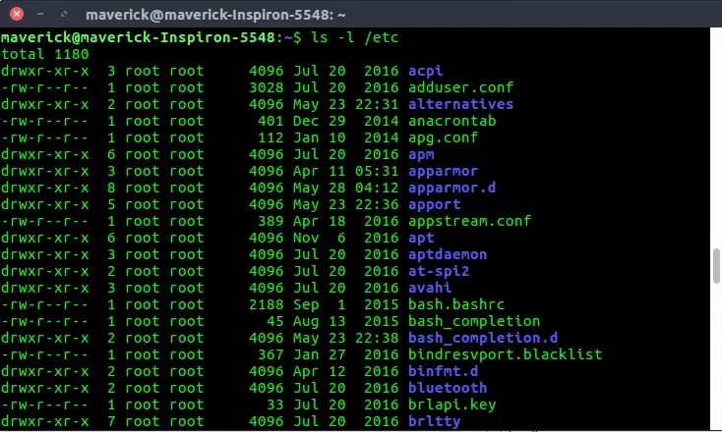Screen dimensions: 722x432
Task: Click the size 401 in anacrontab row
Action: 271,121
